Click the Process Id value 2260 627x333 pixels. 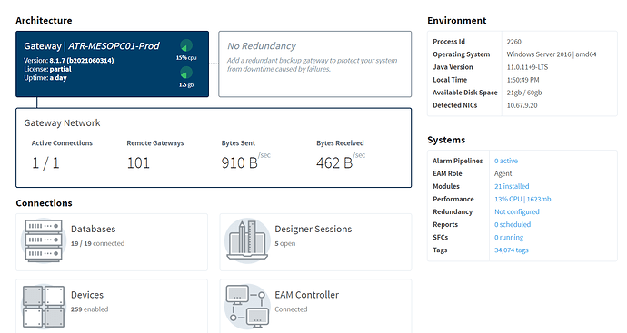(513, 42)
